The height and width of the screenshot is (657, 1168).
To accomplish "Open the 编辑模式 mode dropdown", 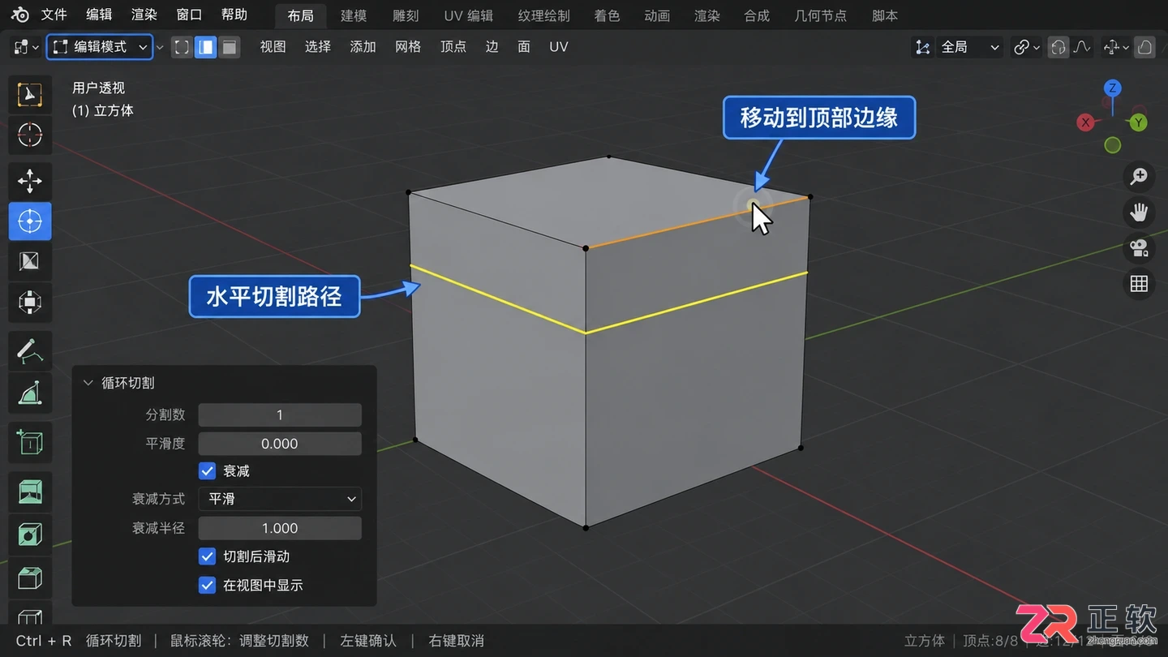I will (x=100, y=47).
